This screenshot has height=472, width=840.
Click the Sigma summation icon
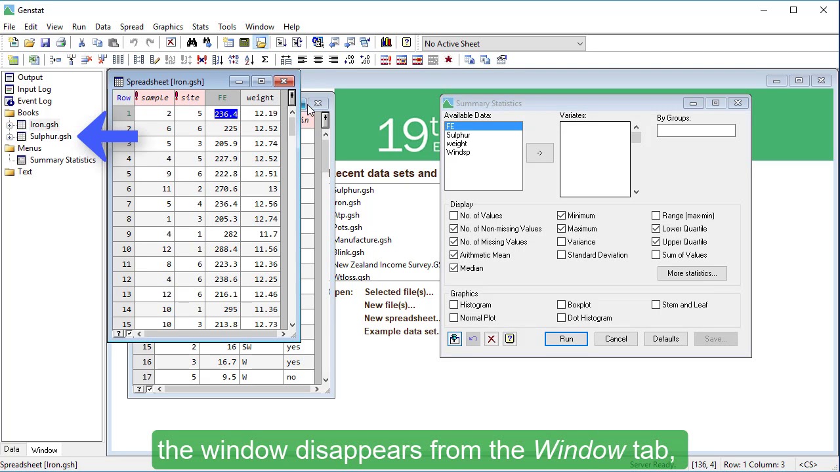[x=264, y=60]
